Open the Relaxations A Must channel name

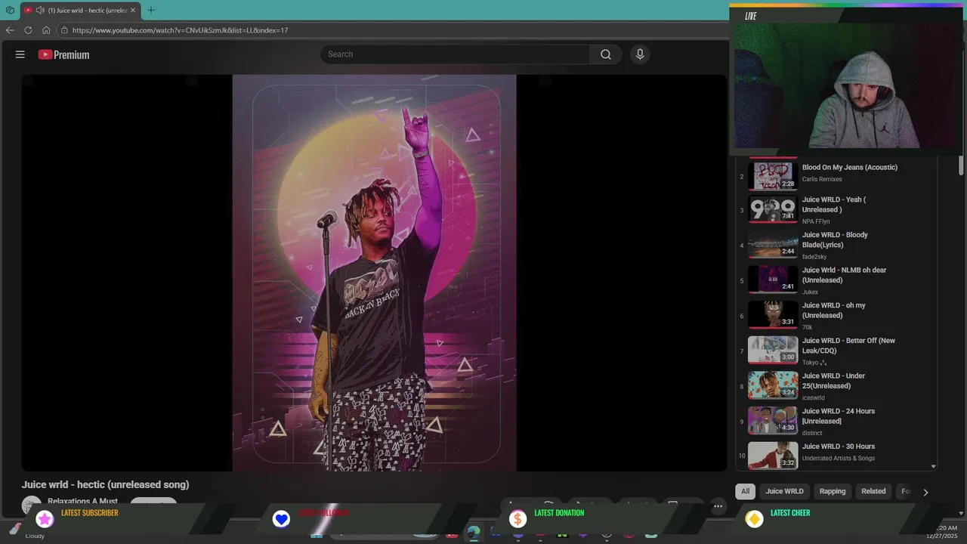[82, 501]
